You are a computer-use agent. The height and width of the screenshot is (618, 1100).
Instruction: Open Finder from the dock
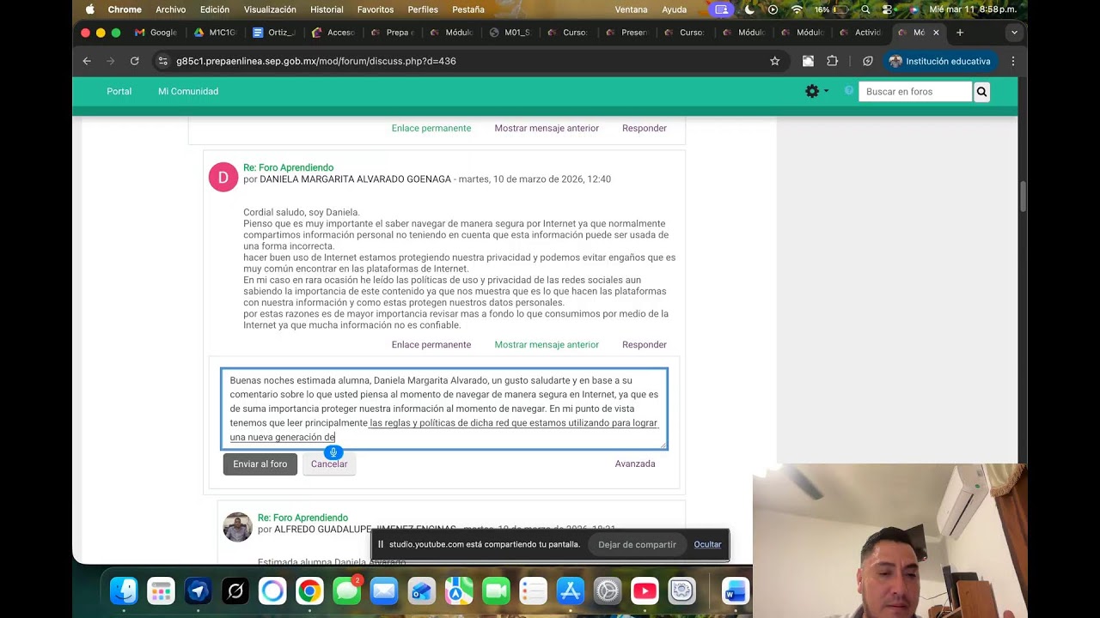[124, 591]
